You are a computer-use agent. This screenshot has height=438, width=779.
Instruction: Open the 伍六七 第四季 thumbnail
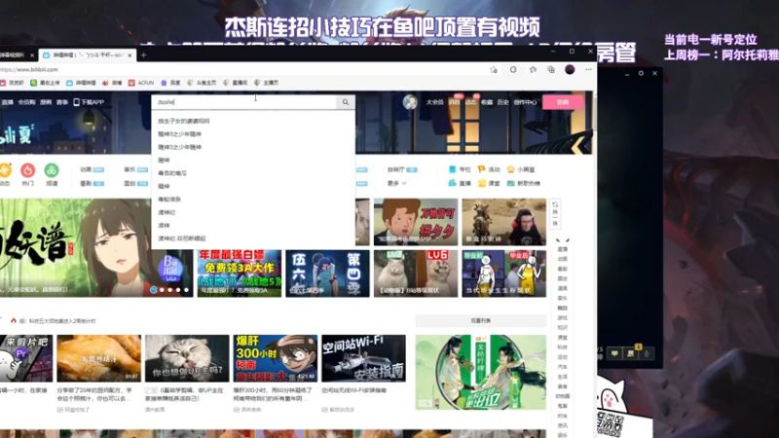[327, 274]
